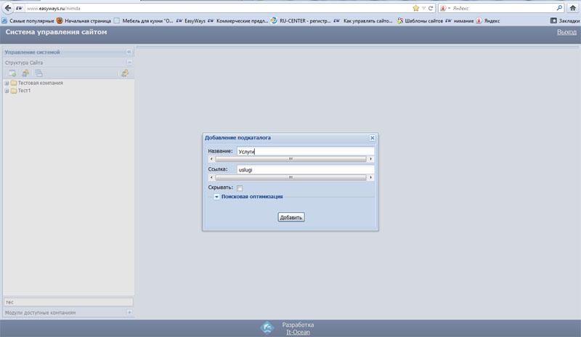Toggle the Скрывать checkbox

pos(240,188)
